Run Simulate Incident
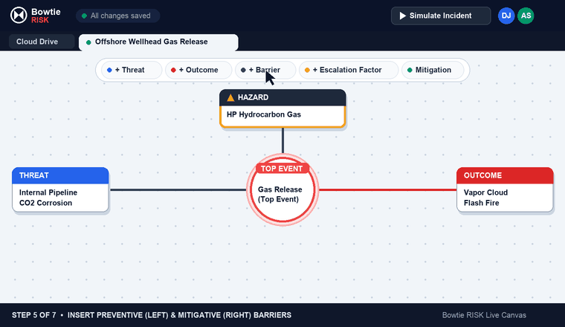 (x=441, y=16)
